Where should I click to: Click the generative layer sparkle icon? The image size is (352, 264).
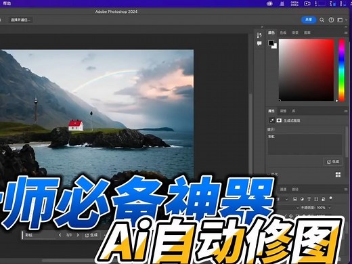[x=271, y=120]
